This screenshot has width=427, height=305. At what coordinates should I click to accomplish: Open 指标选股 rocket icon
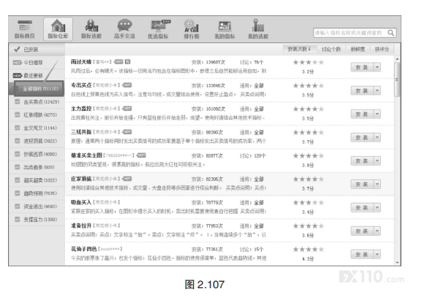[x=91, y=26]
